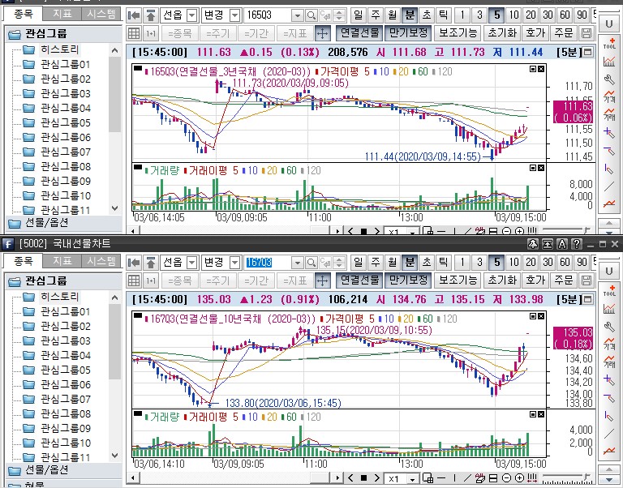Open the help question mark icon in title bar
The height and width of the screenshot is (488, 623).
576,243
